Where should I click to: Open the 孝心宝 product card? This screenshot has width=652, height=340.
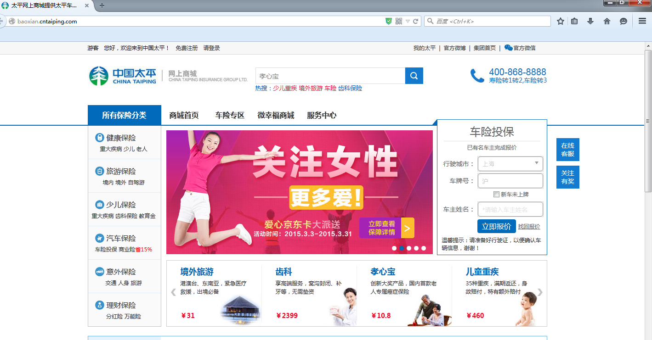coord(404,294)
